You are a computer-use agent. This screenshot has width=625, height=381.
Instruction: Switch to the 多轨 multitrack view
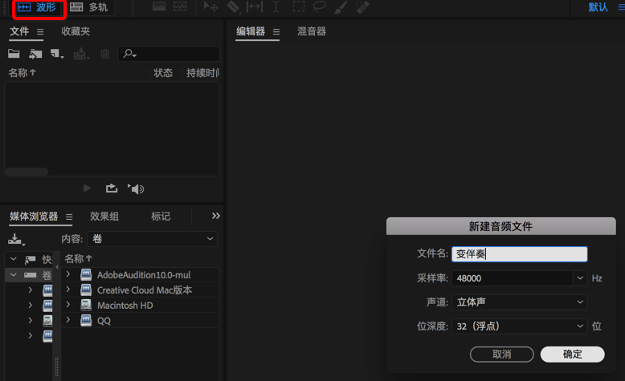89,7
